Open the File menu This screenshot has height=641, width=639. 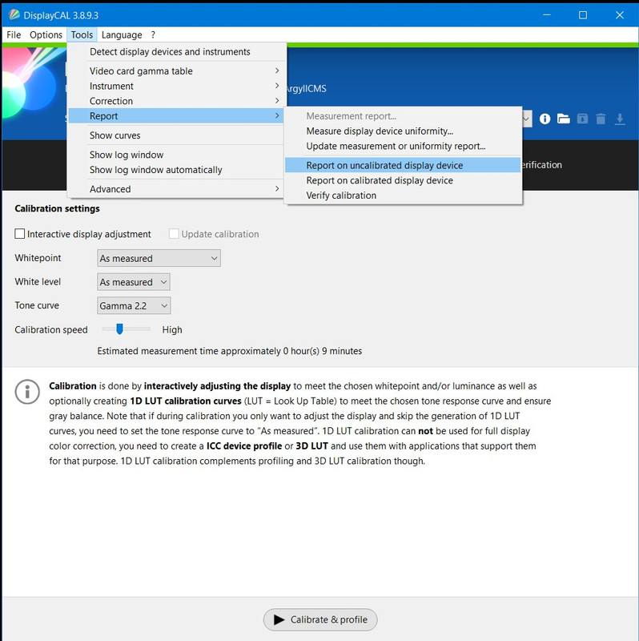[x=14, y=34]
